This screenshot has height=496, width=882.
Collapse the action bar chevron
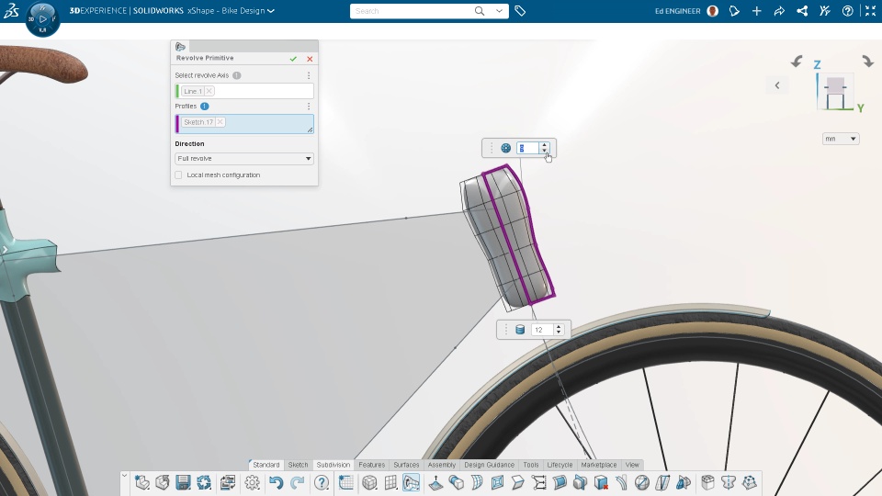click(124, 476)
